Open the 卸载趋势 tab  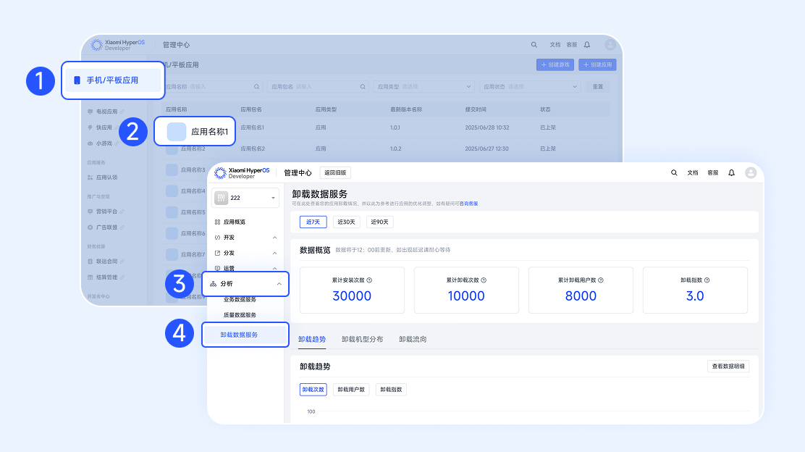pos(312,340)
